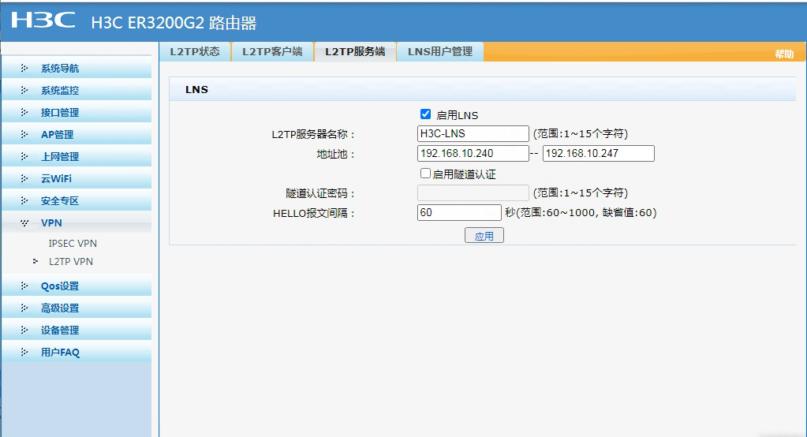Viewport: 807px width, 437px height.
Task: Expand the 上网管理 menu arrow icon
Action: pyautogui.click(x=24, y=156)
